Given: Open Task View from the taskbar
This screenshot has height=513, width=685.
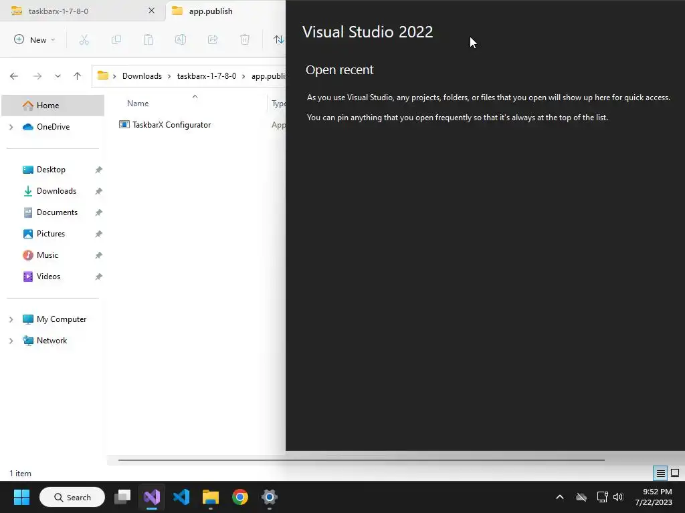Looking at the screenshot, I should pos(122,497).
